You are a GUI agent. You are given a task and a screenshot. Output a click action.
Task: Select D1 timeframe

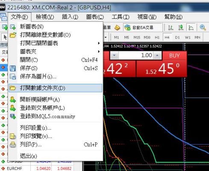177,38
